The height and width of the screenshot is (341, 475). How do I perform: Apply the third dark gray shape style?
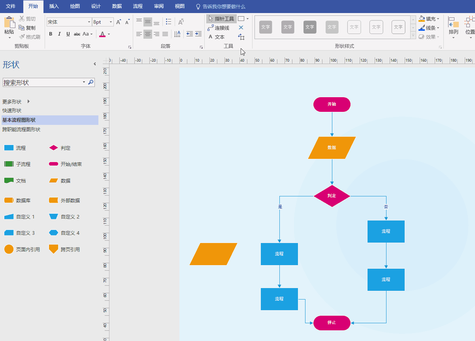click(310, 27)
